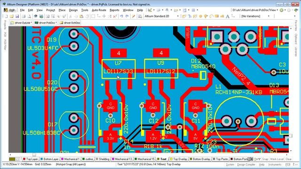Open the Projects side panel tab

5,25
